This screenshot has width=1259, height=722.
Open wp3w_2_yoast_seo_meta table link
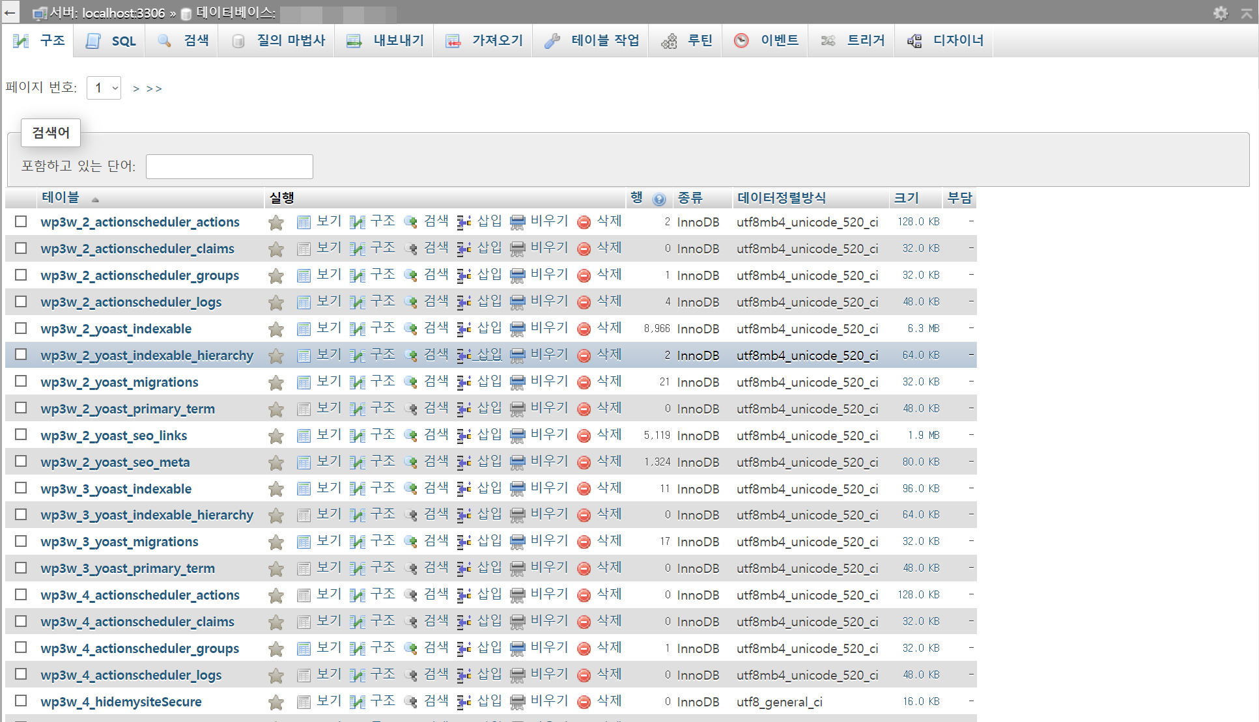(115, 462)
